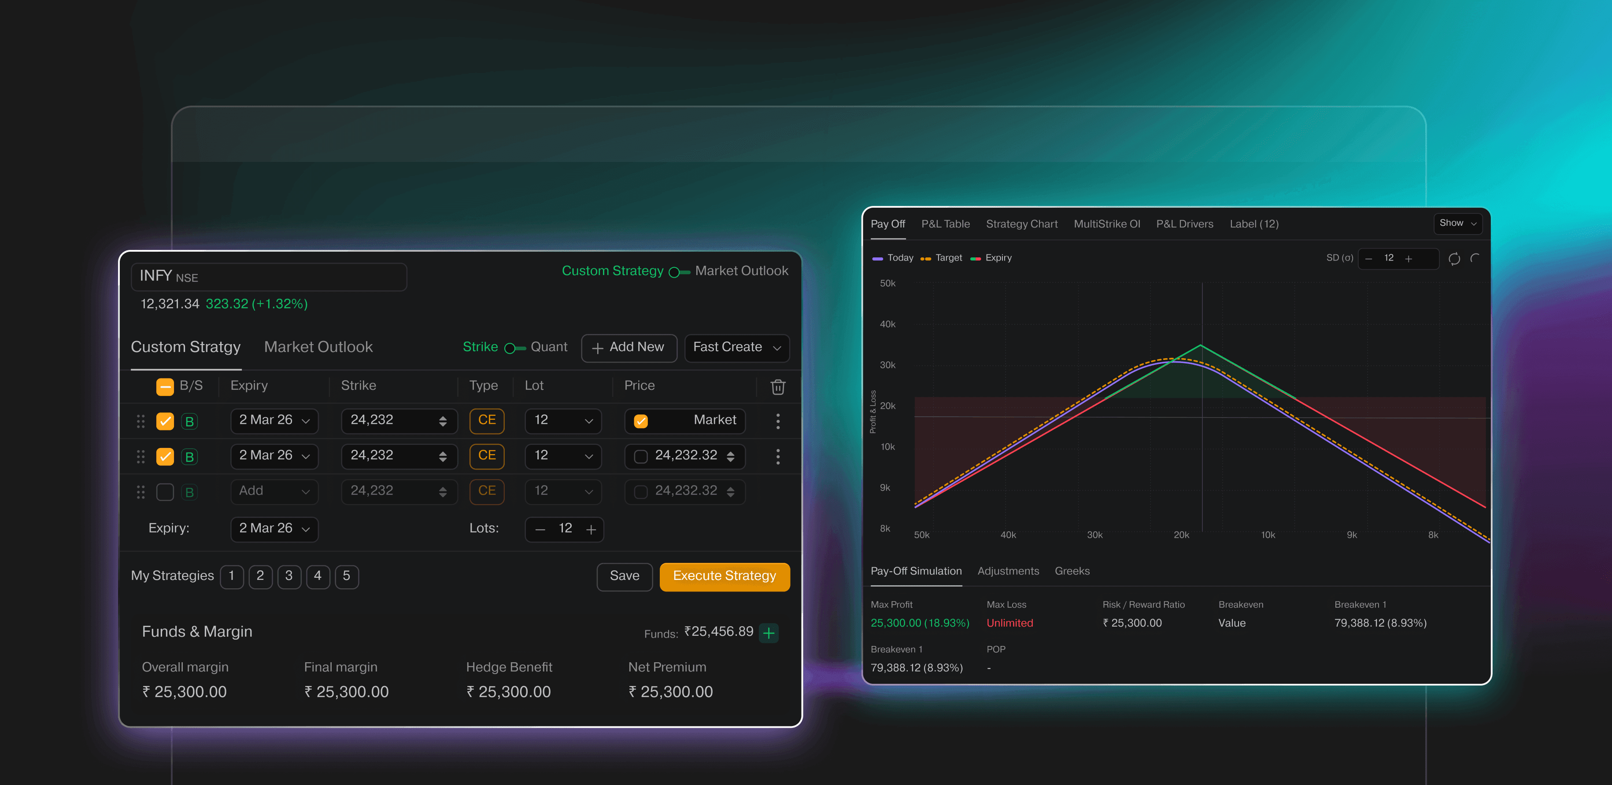This screenshot has width=1612, height=785.
Task: Uncheck the second row selection checkbox
Action: pos(165,457)
